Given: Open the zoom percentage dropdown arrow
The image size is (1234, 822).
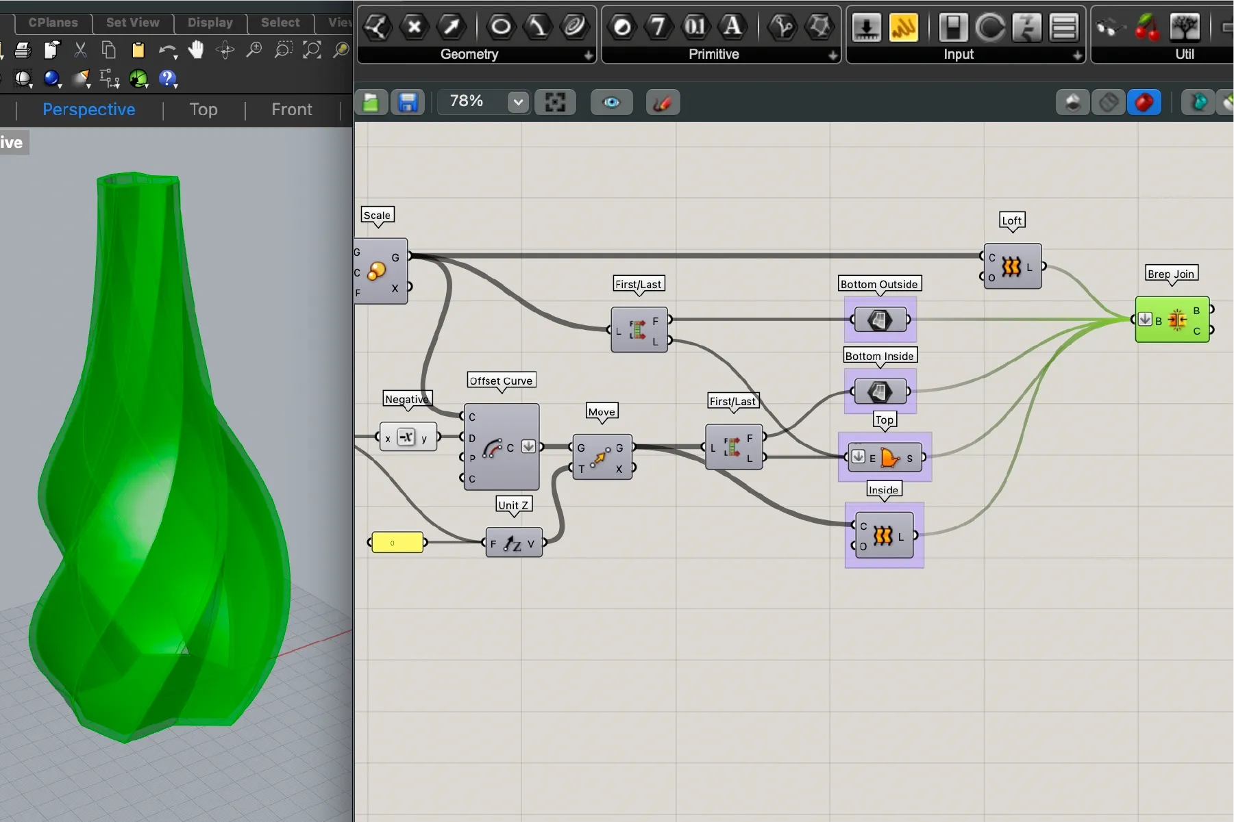Looking at the screenshot, I should click(x=518, y=103).
